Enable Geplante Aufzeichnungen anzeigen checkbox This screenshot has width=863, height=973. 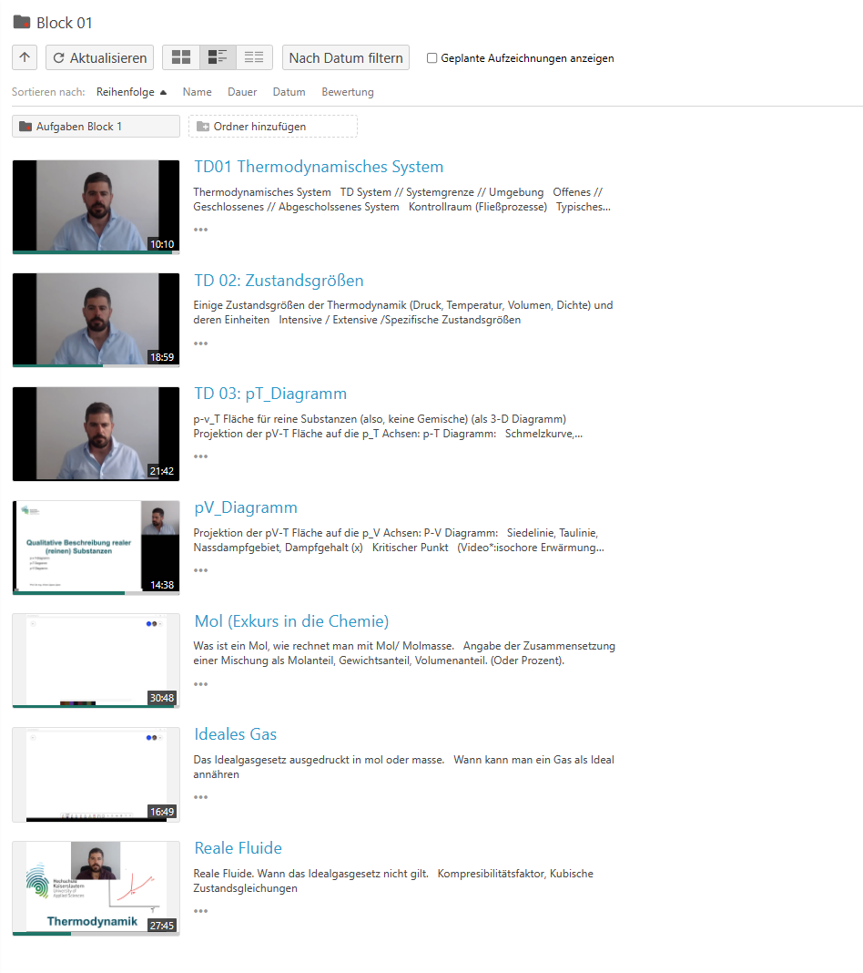(x=432, y=58)
